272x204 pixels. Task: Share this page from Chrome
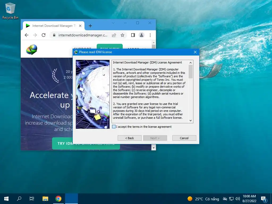114,35
